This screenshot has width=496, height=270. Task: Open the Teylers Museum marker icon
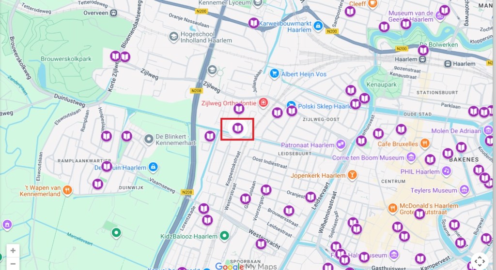(464, 190)
